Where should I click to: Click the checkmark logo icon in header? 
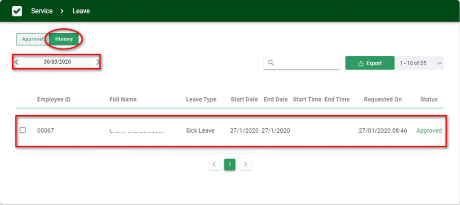(17, 11)
